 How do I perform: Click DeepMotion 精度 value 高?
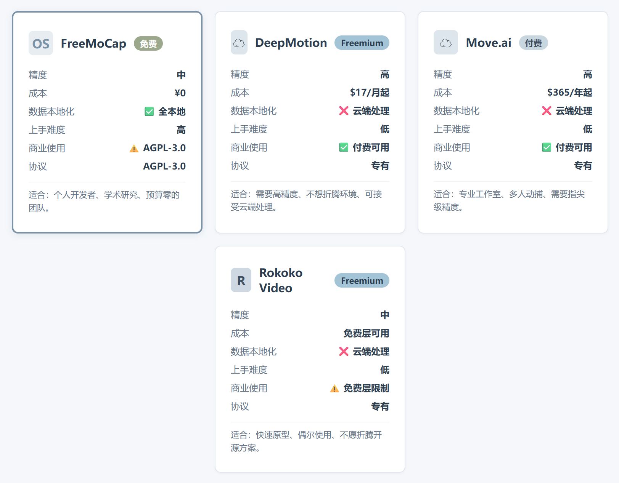point(385,74)
